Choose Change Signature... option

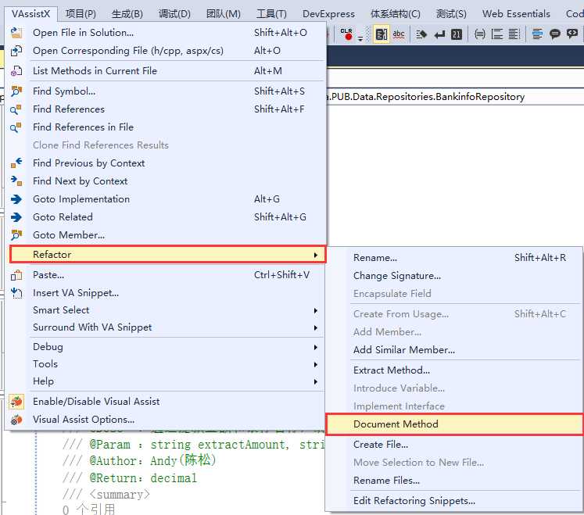454,276
